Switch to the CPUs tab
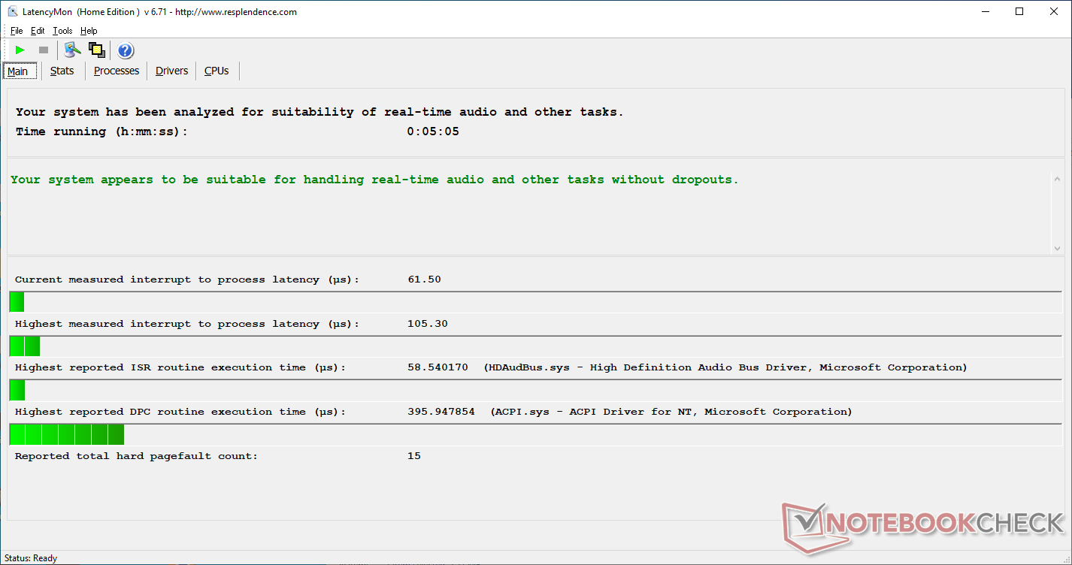The height and width of the screenshot is (565, 1072). click(217, 71)
